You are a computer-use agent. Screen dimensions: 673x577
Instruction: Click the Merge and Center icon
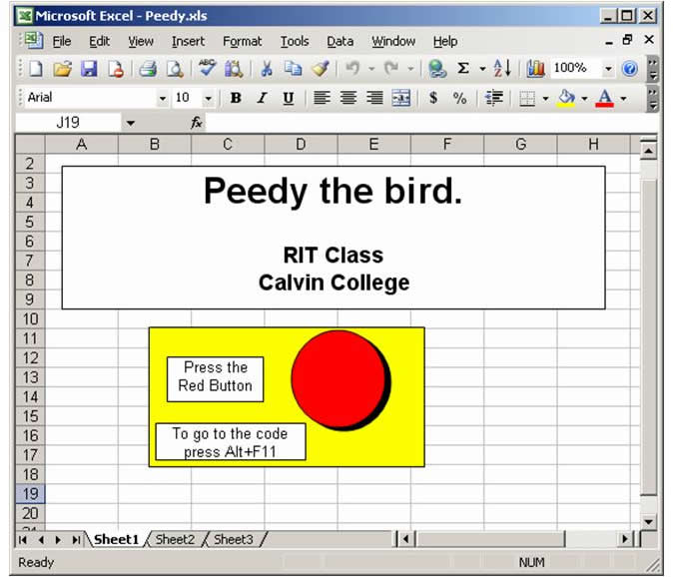[400, 98]
